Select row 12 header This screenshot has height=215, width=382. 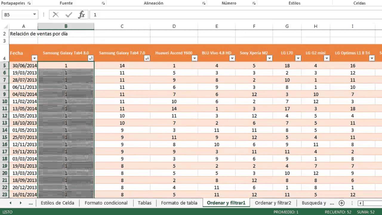(4, 116)
